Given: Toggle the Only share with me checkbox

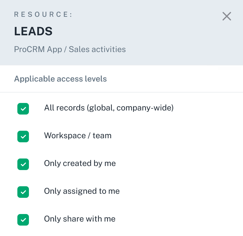Looking at the screenshot, I should [x=23, y=220].
